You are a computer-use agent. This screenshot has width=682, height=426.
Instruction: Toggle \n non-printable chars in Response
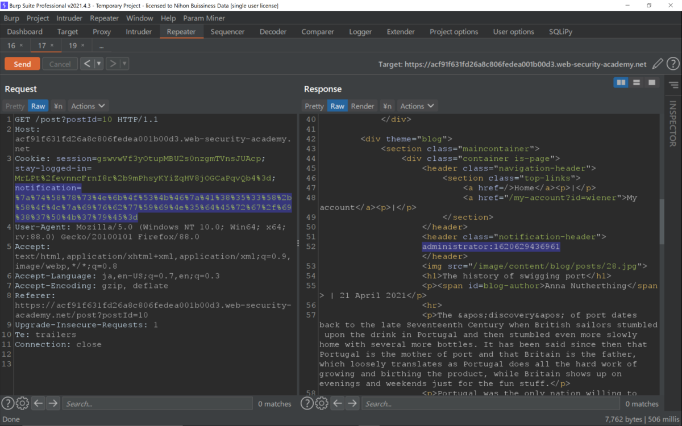[x=387, y=106]
